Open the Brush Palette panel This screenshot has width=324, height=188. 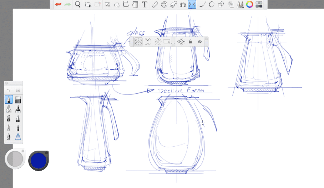240,5
